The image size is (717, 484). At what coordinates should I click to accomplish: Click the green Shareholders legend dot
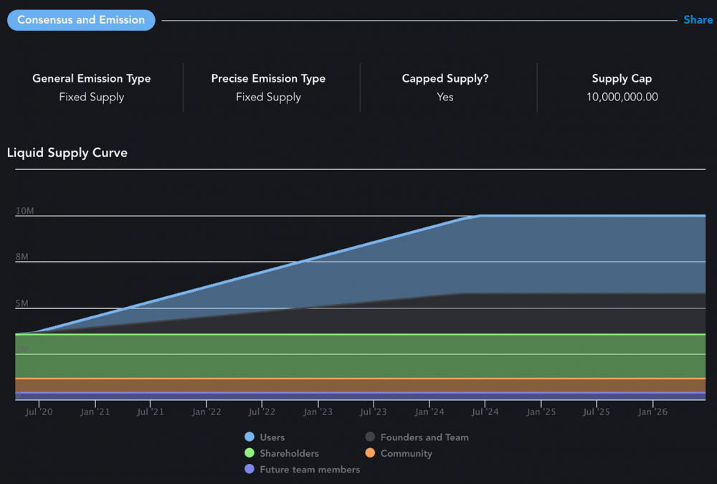250,453
